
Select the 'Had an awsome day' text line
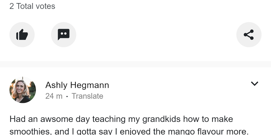[x=121, y=119]
